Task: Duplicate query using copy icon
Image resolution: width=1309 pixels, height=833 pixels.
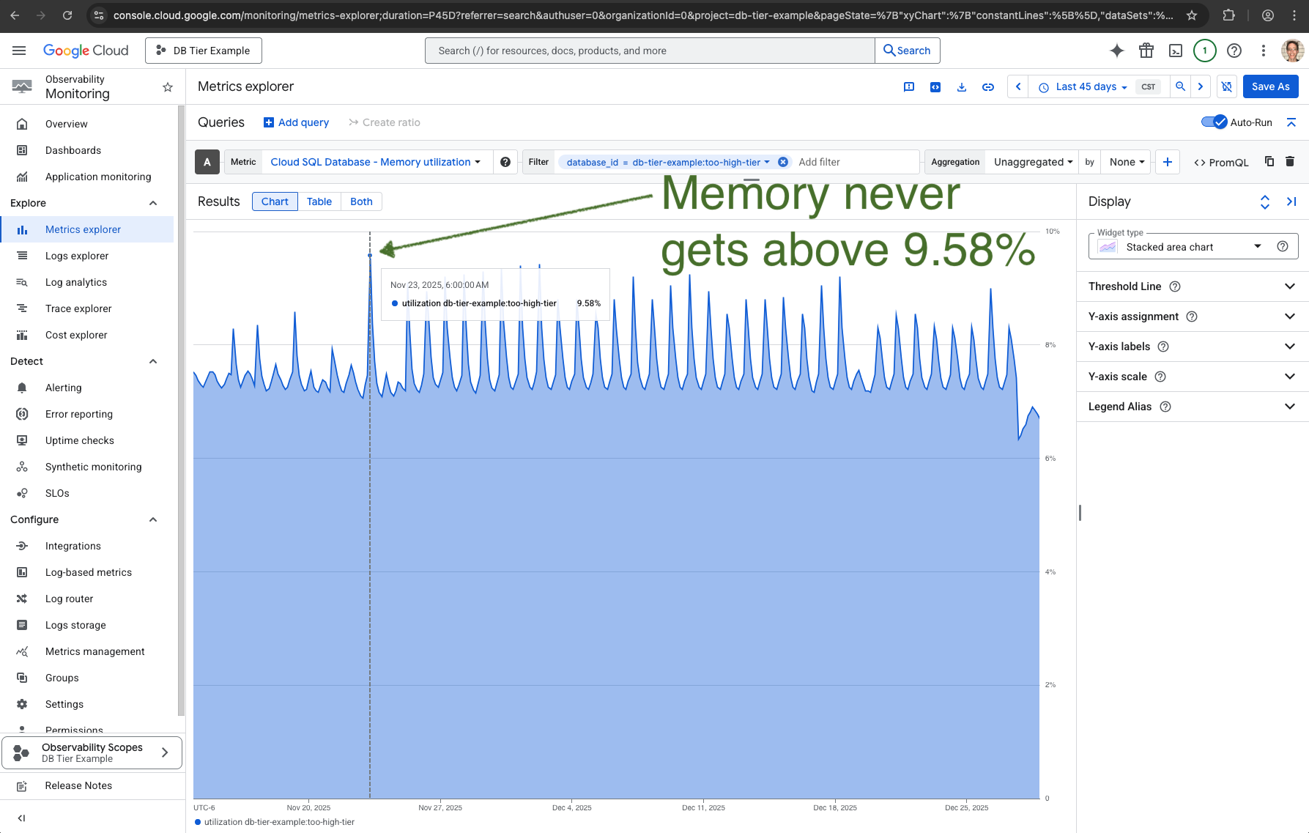Action: [x=1269, y=162]
